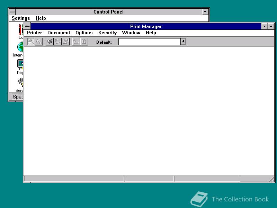Click the printer Properties toolbar icon
The width and height of the screenshot is (277, 208).
coord(65,42)
